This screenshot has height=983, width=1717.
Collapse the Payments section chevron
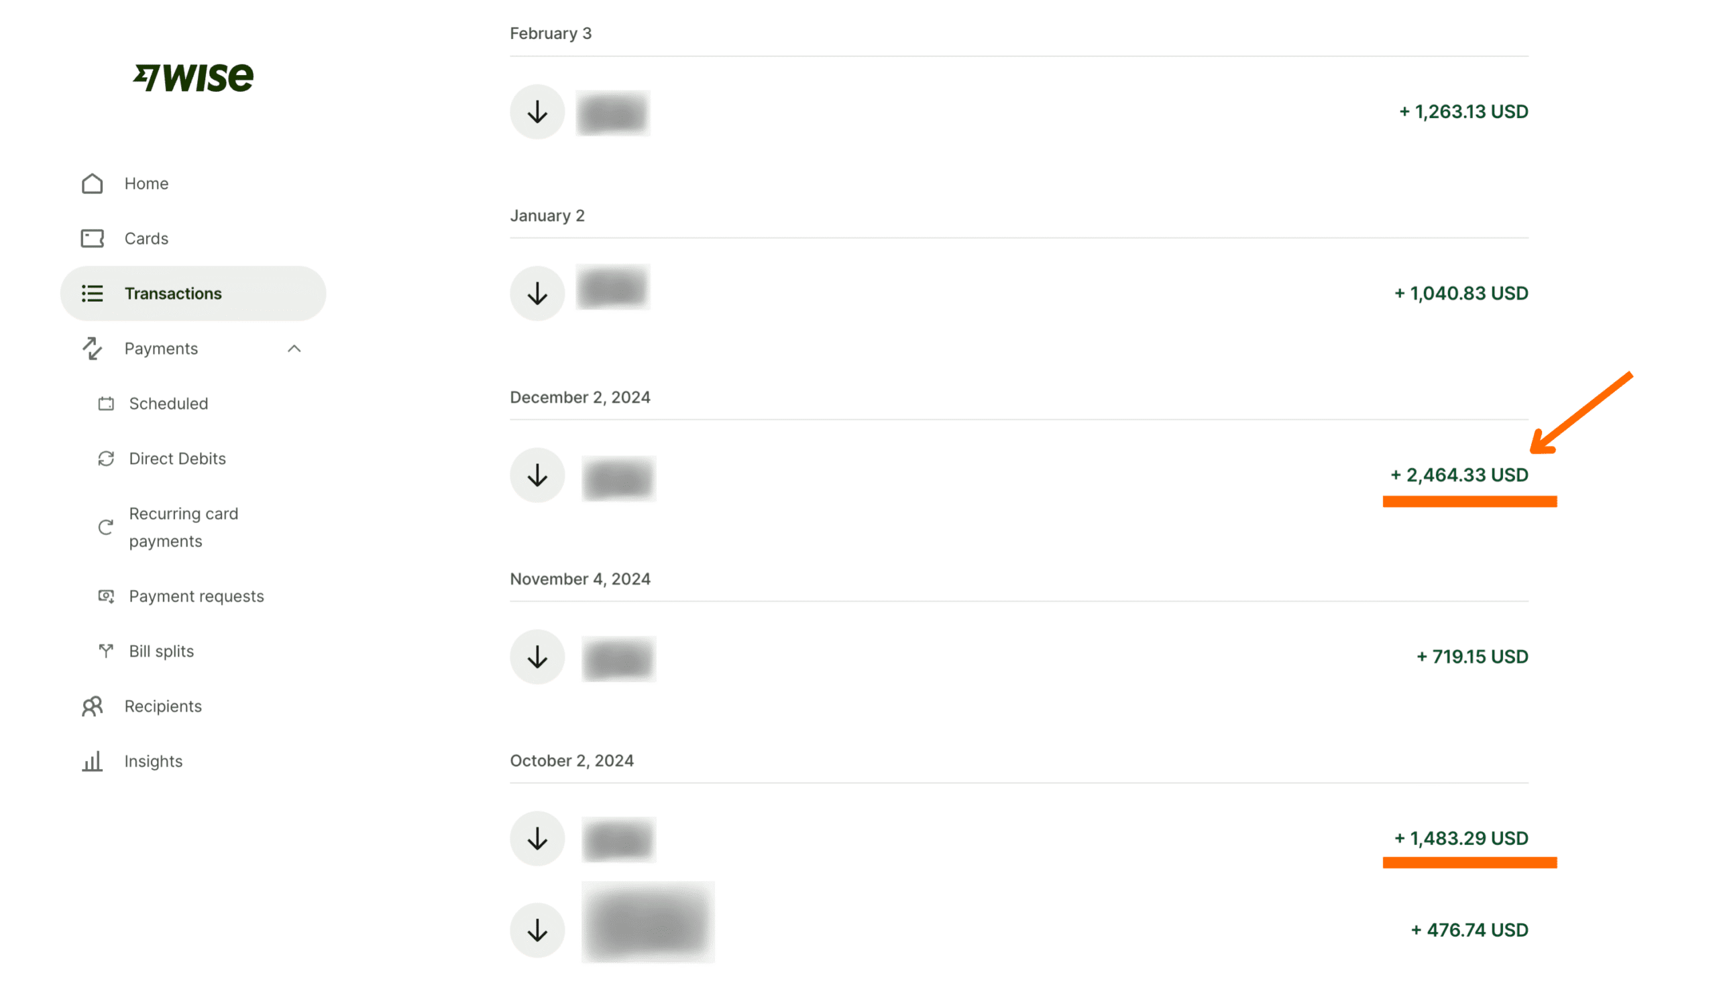(x=294, y=349)
